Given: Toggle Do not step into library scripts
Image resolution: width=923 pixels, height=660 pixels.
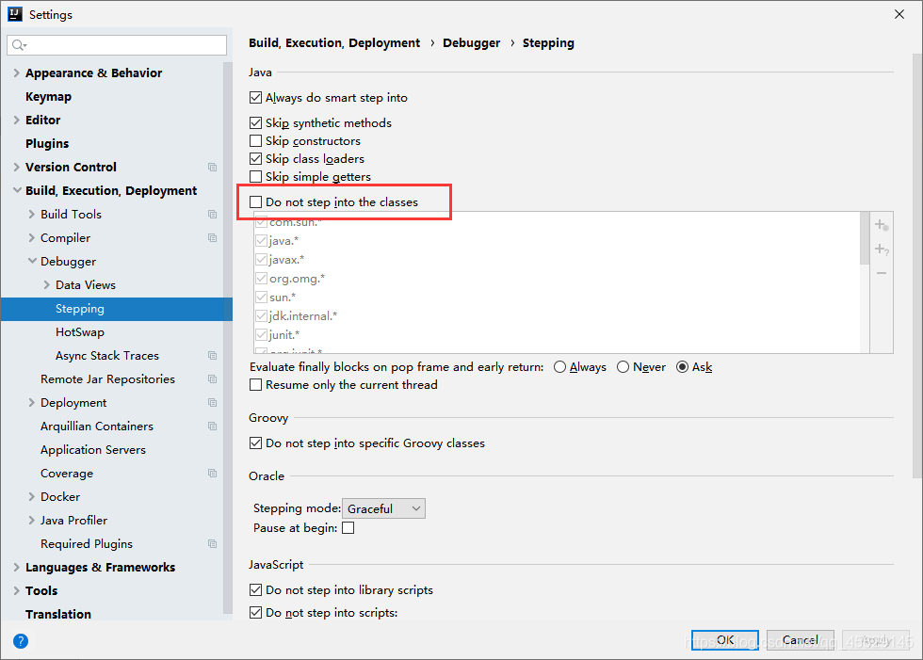Looking at the screenshot, I should pos(255,590).
